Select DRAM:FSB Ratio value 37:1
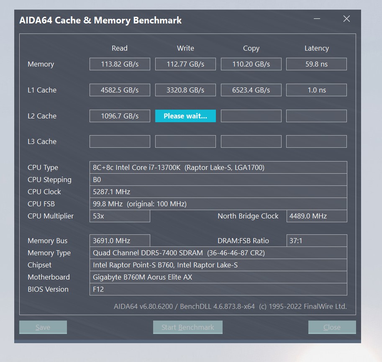 click(317, 241)
